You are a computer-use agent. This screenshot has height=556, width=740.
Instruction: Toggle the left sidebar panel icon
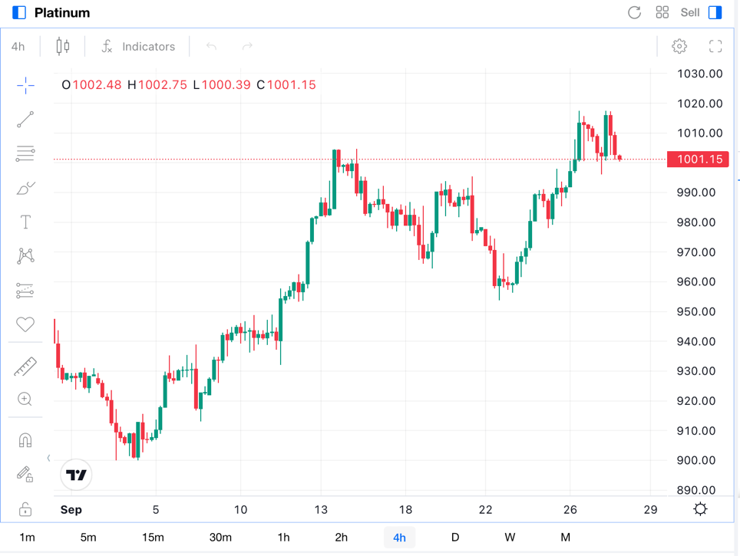coord(19,13)
